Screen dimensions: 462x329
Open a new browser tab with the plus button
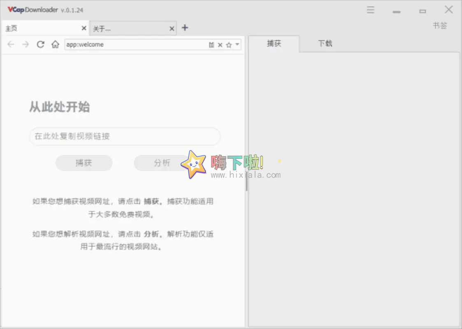point(185,28)
